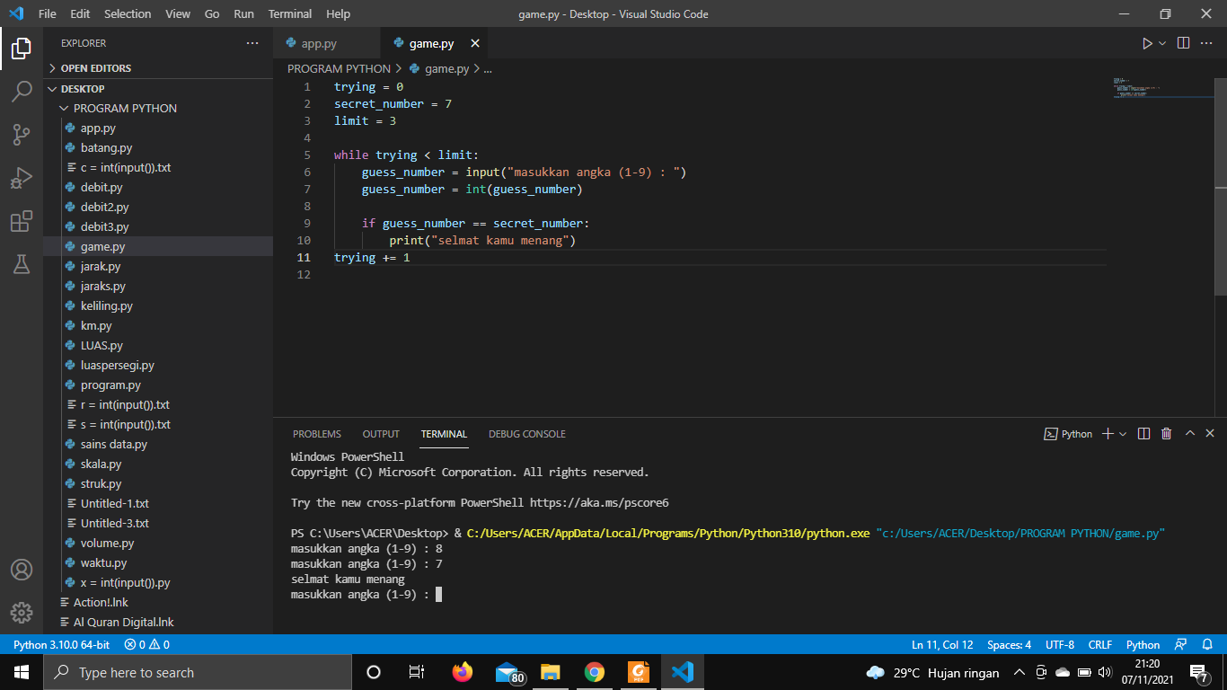Open debit2.py in the explorer
Viewport: 1227px width, 690px height.
tap(158, 208)
